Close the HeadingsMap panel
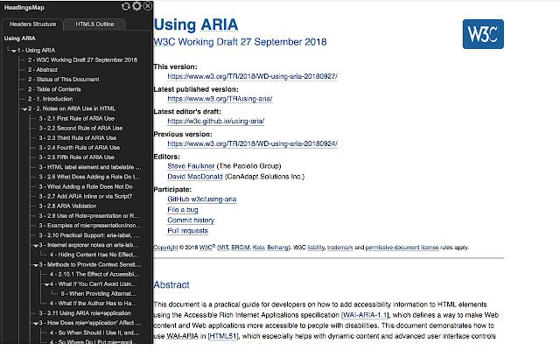 [147, 6]
